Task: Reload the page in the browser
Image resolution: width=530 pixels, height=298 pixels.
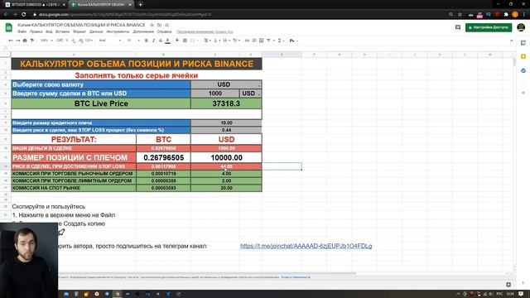Action: [24, 15]
